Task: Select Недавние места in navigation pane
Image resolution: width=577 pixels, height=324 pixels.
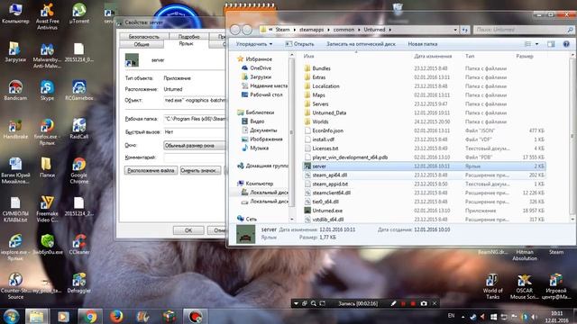Action: [x=264, y=86]
